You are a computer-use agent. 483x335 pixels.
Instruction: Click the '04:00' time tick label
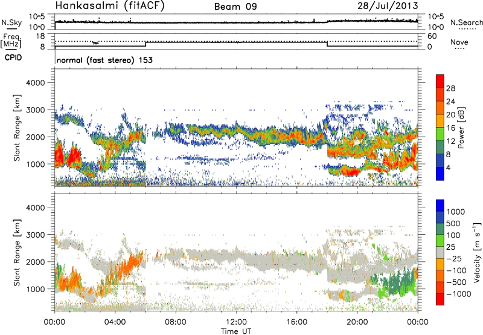(115, 322)
